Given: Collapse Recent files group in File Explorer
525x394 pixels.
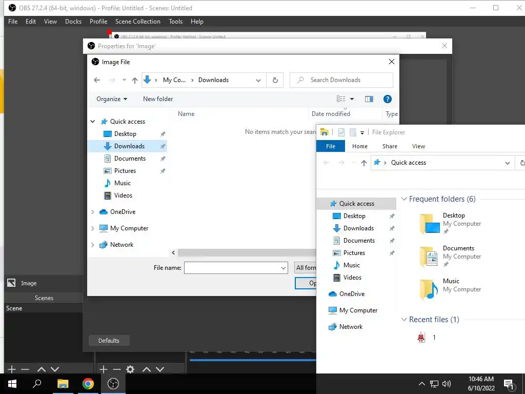Looking at the screenshot, I should (404, 319).
